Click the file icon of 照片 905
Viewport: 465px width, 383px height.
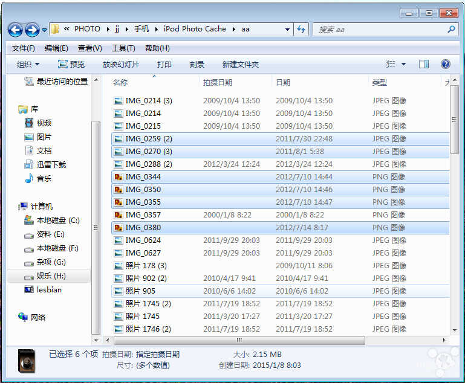(x=119, y=291)
